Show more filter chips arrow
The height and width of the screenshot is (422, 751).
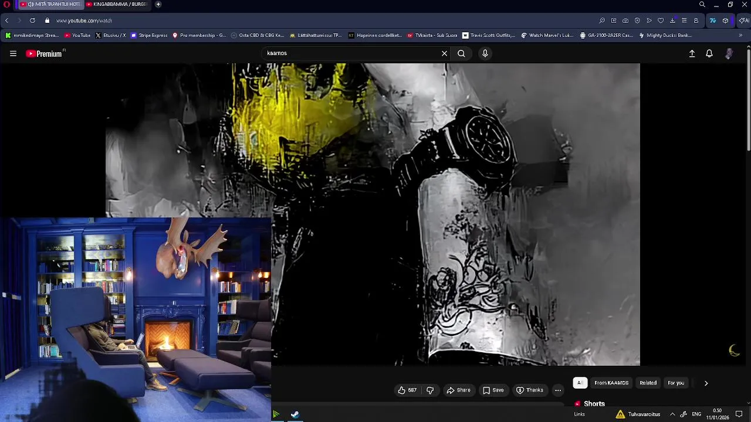[706, 383]
